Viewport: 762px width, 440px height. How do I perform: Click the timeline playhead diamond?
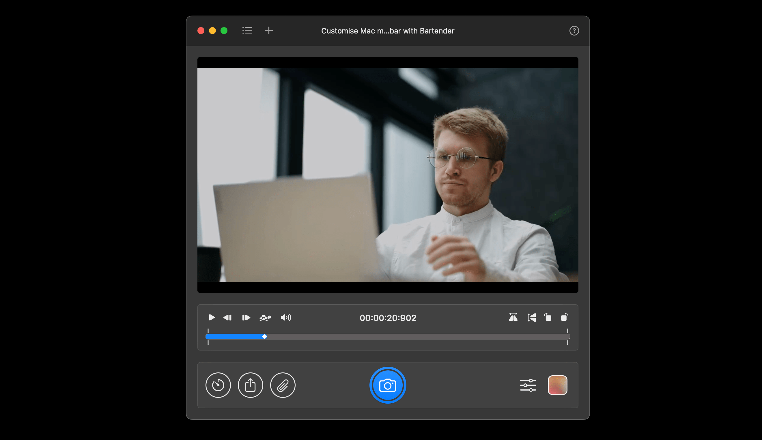point(264,337)
